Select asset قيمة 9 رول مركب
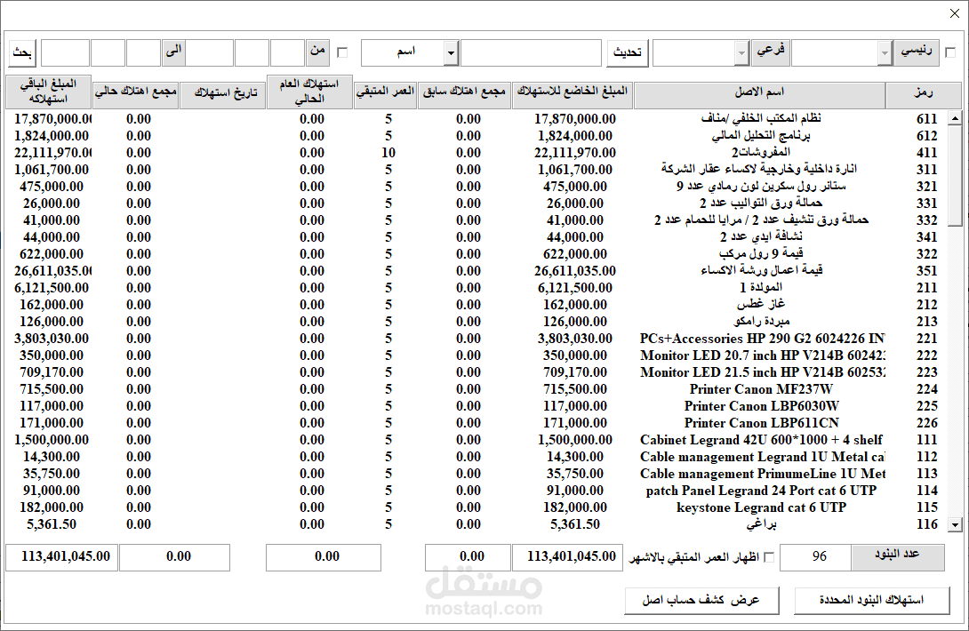The image size is (969, 631). coord(476,254)
